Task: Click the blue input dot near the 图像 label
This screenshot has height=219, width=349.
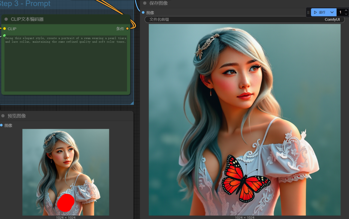Action: click(x=143, y=13)
